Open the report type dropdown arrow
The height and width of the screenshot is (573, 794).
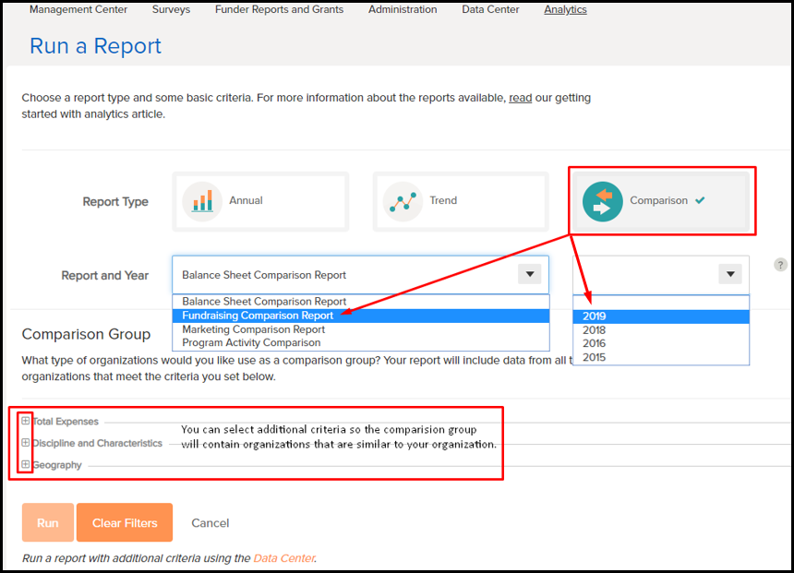[x=529, y=274]
